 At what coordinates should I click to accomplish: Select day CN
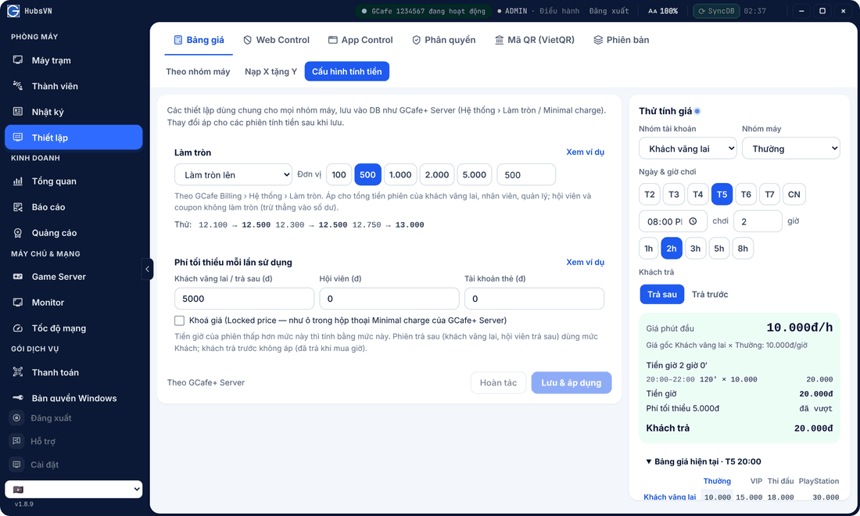coord(794,195)
